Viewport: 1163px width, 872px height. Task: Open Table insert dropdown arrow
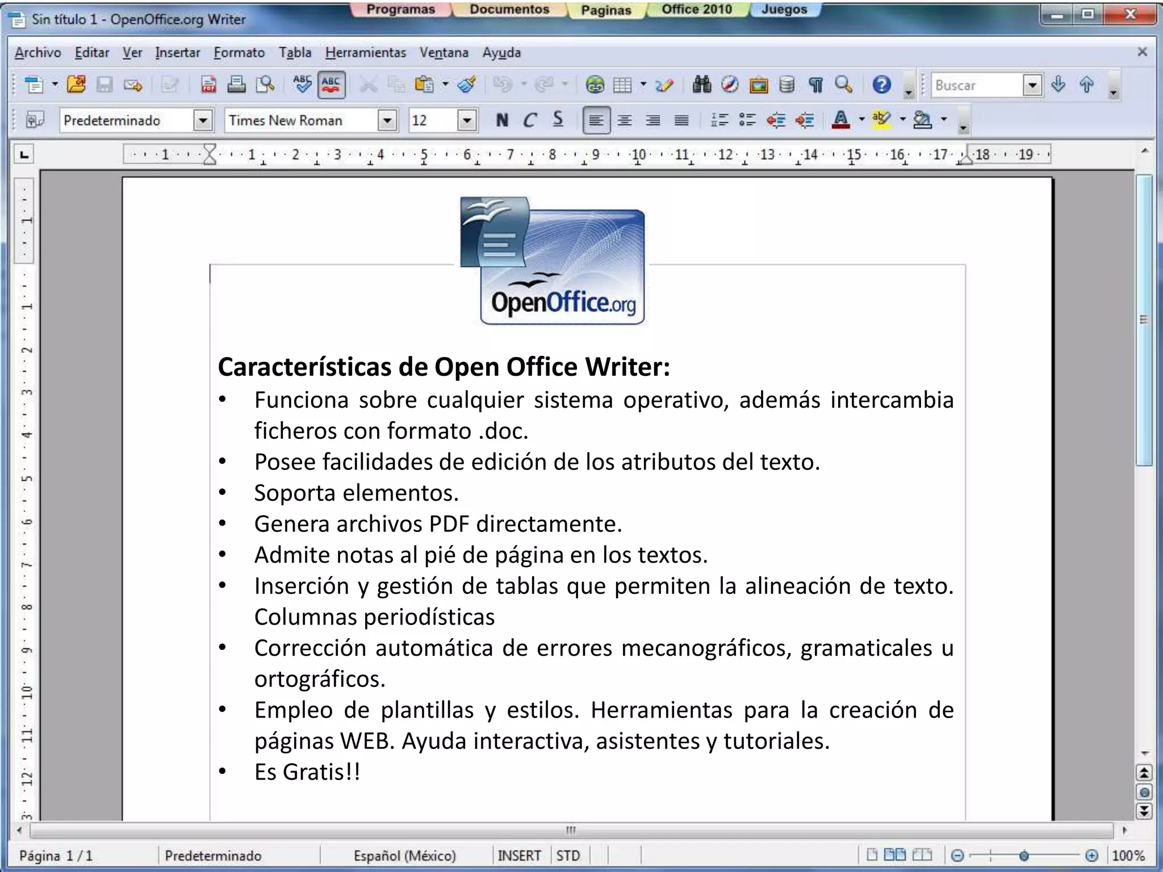[643, 85]
